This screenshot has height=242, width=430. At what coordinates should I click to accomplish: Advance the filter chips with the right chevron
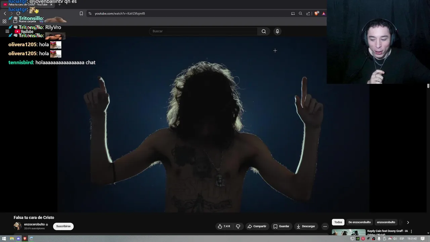coord(408,222)
